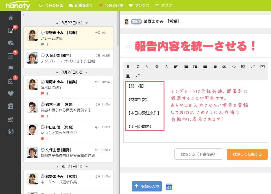Click like count on 鈴木一朗 report
The image size is (271, 194).
point(45,116)
